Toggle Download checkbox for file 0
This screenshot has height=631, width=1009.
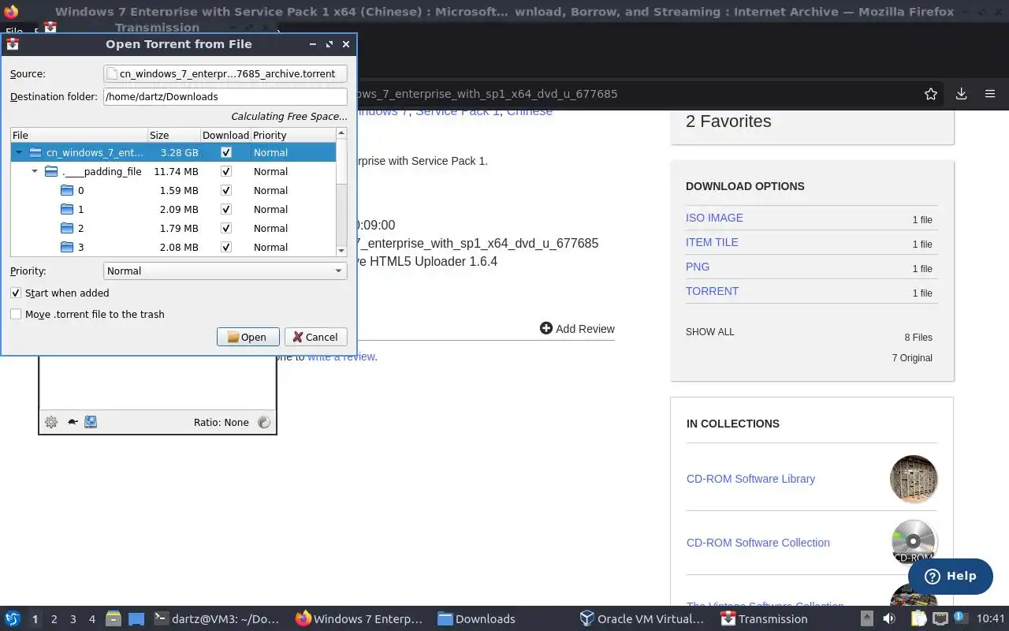click(x=226, y=190)
